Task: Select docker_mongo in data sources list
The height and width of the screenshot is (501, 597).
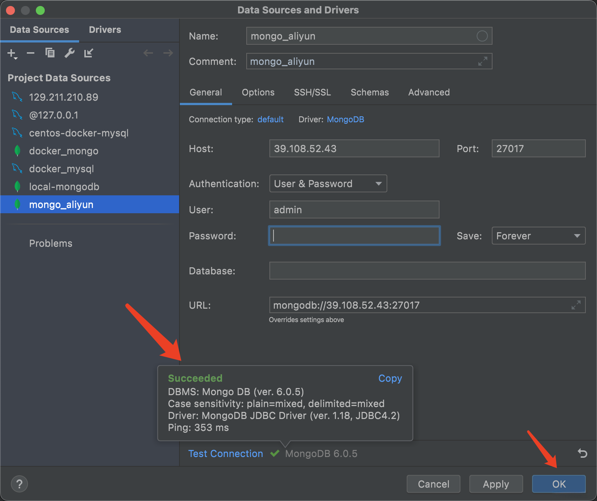Action: tap(64, 151)
